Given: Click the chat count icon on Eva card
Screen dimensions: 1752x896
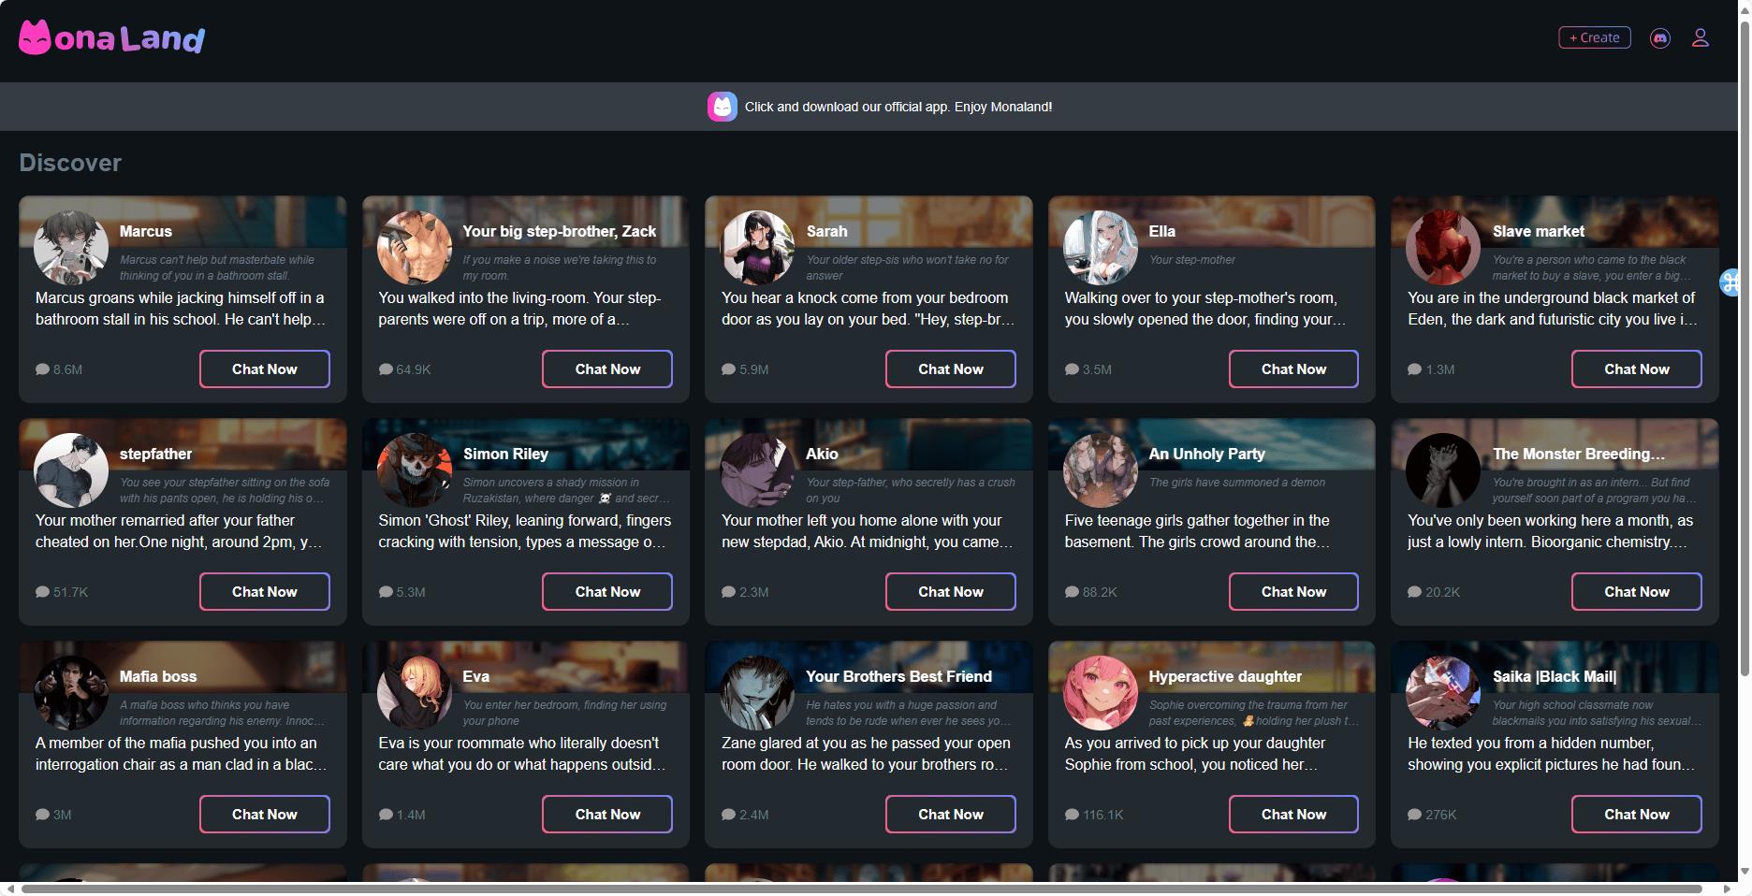Looking at the screenshot, I should coord(386,815).
